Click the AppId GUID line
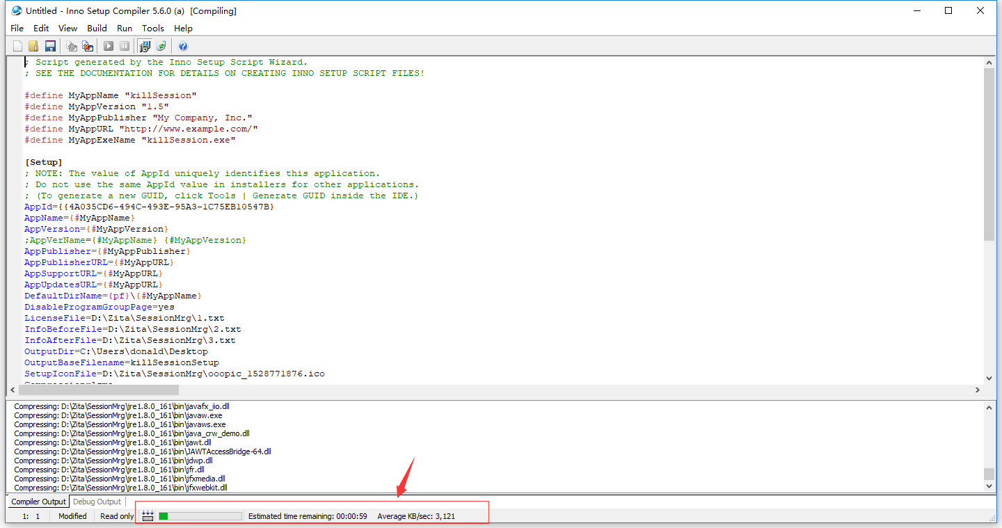Screen dimensions: 1002x528 coord(150,207)
